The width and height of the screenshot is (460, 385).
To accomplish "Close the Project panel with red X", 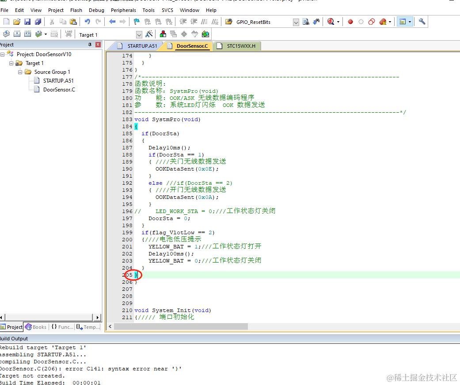I will [x=98, y=45].
